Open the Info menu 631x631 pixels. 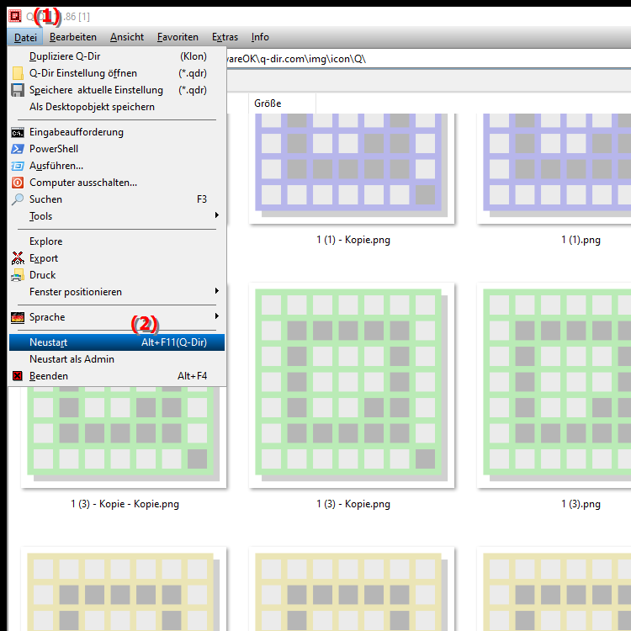(260, 37)
